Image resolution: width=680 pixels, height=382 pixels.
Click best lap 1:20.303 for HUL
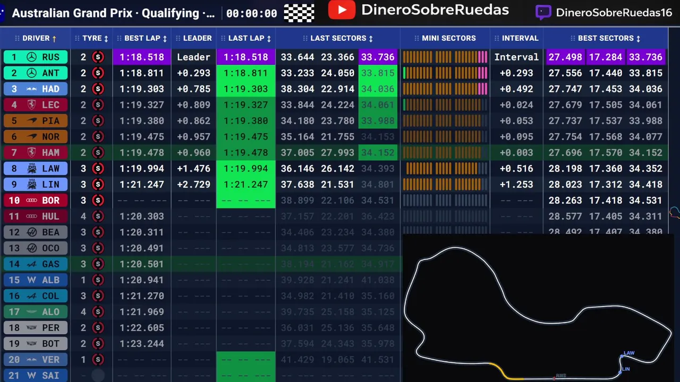[x=142, y=216]
